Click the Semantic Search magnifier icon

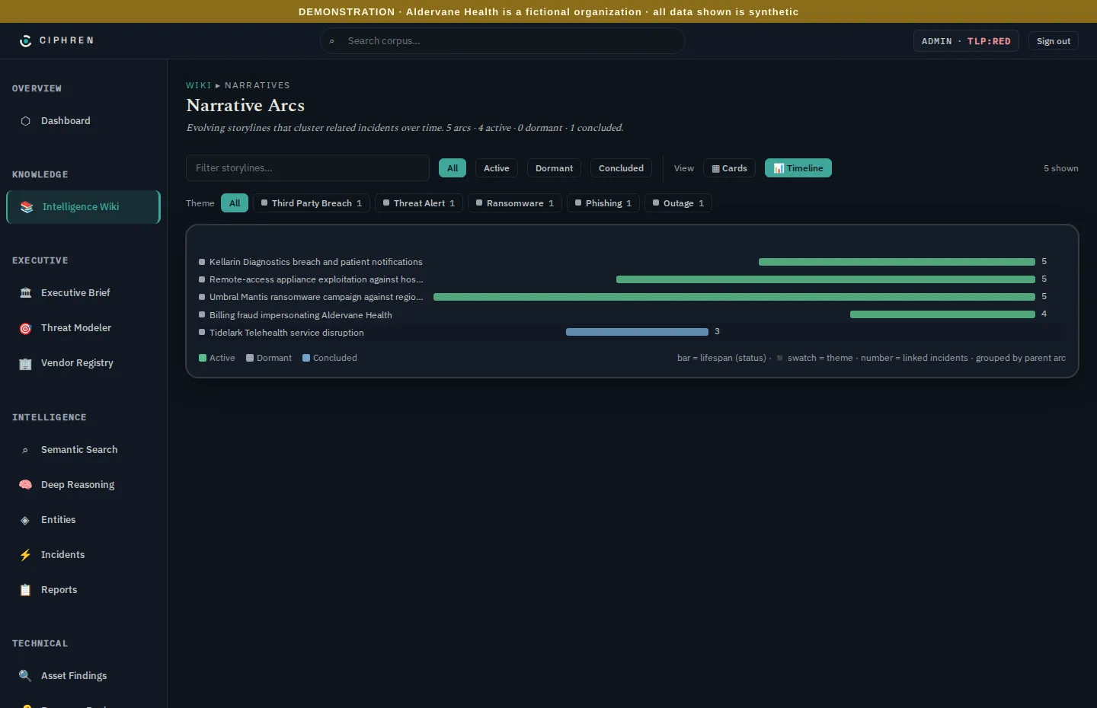pos(26,450)
